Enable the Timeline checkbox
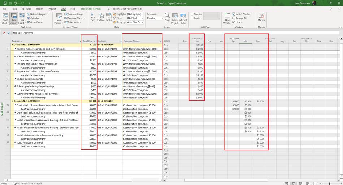 point(192,14)
